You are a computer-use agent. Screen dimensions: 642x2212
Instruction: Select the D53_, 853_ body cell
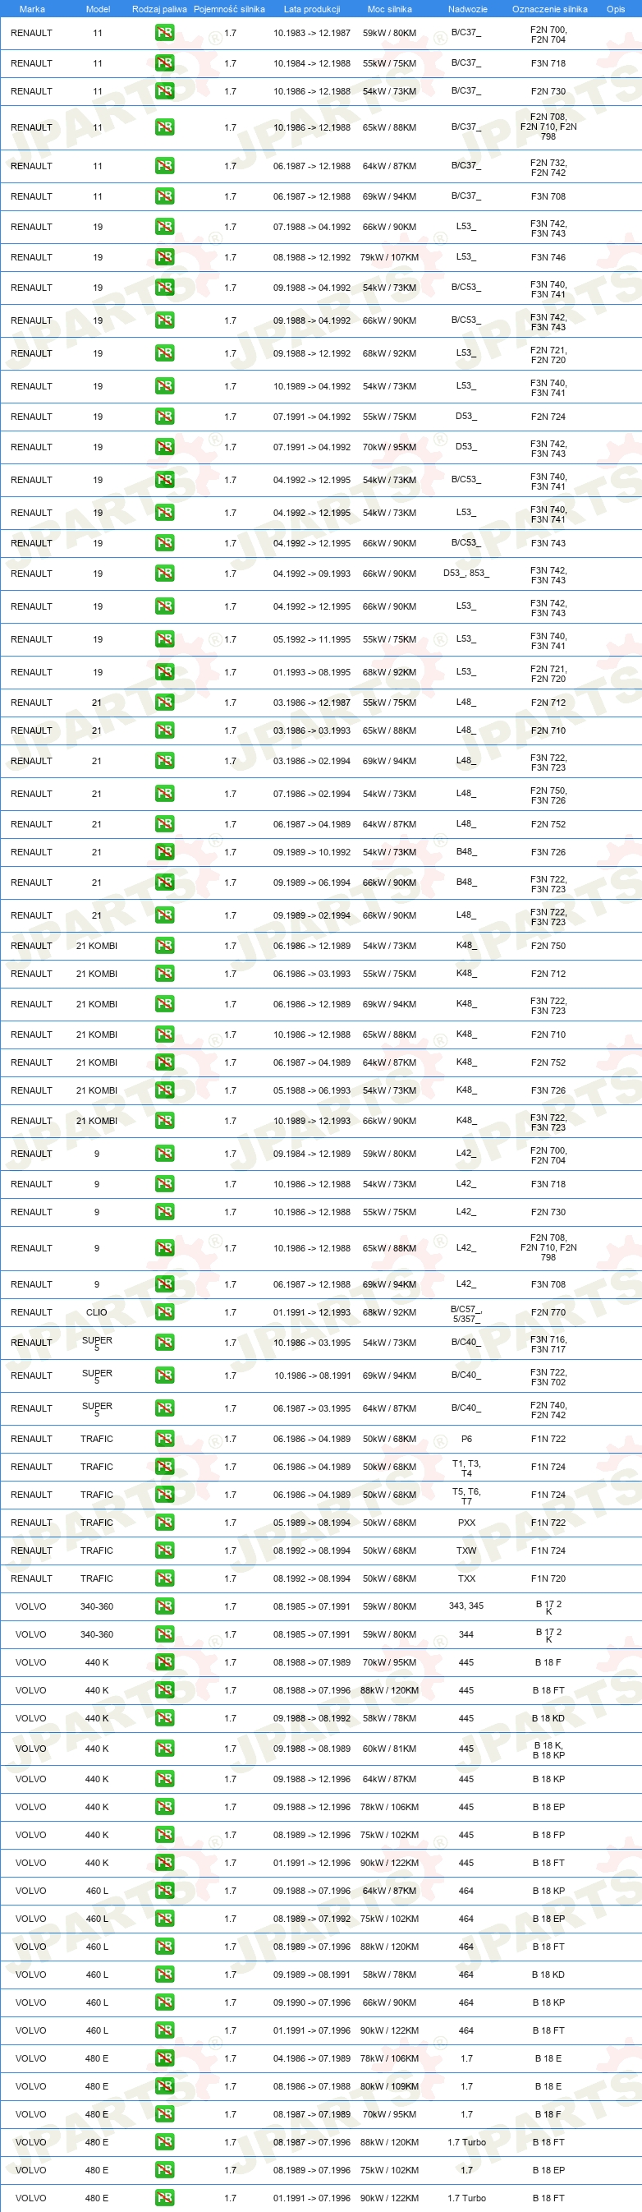coord(466,574)
